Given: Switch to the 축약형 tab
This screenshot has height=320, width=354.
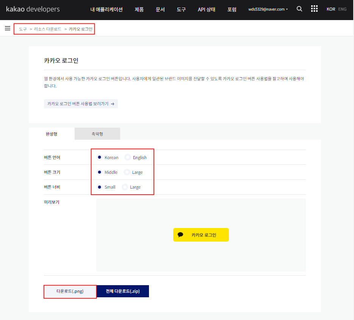Looking at the screenshot, I should pyautogui.click(x=97, y=134).
